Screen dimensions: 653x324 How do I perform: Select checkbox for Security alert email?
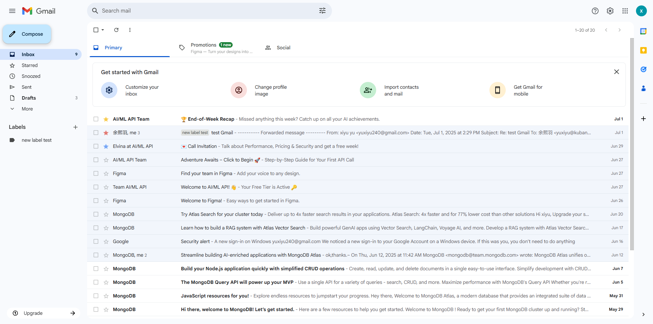coord(96,241)
